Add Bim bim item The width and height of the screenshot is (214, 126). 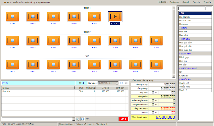pyautogui.click(x=195, y=61)
